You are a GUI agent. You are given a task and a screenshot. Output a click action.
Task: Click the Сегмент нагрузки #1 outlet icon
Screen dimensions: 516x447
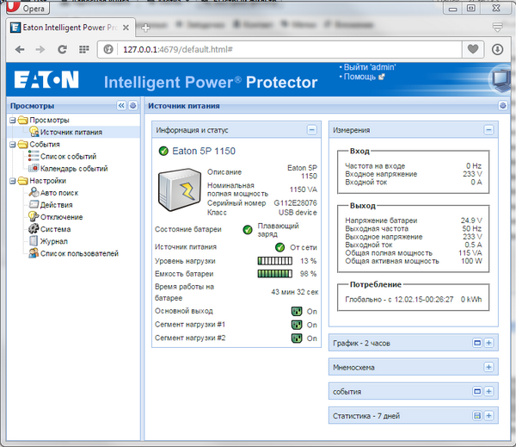click(297, 325)
